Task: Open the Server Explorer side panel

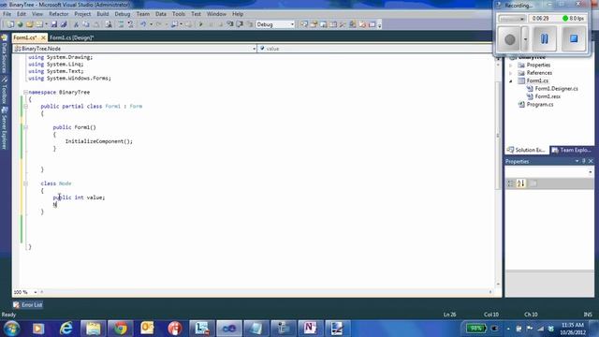Action: pyautogui.click(x=4, y=128)
